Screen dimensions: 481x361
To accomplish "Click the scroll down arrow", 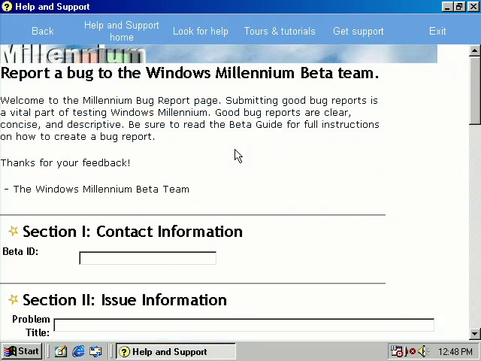I will coord(474,333).
